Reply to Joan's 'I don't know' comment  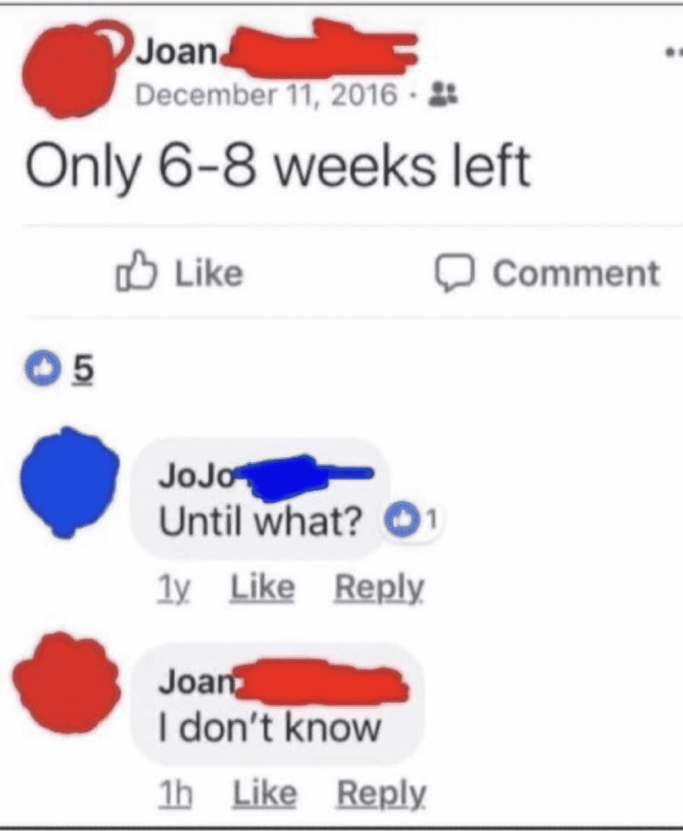[381, 793]
